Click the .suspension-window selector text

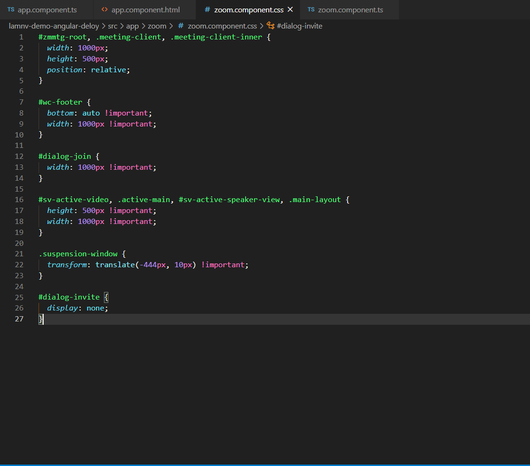(78, 254)
